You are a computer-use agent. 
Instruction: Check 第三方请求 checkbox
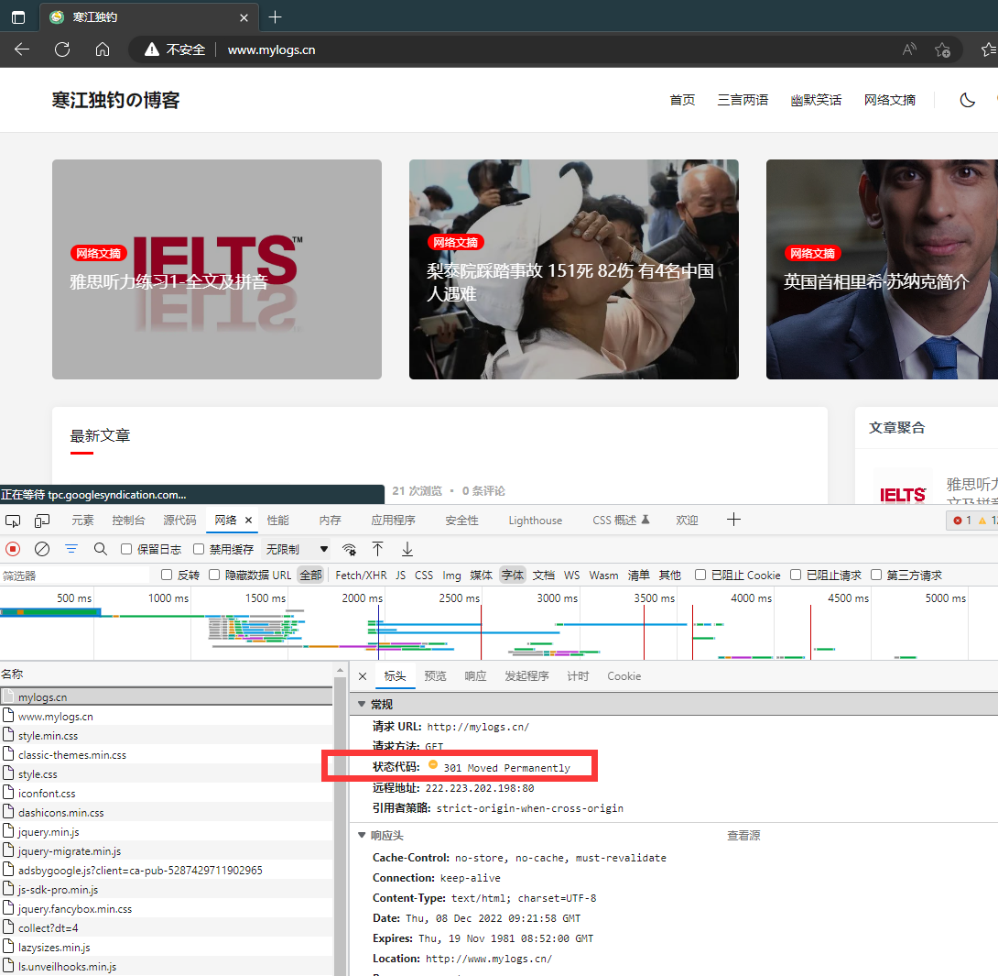(876, 575)
